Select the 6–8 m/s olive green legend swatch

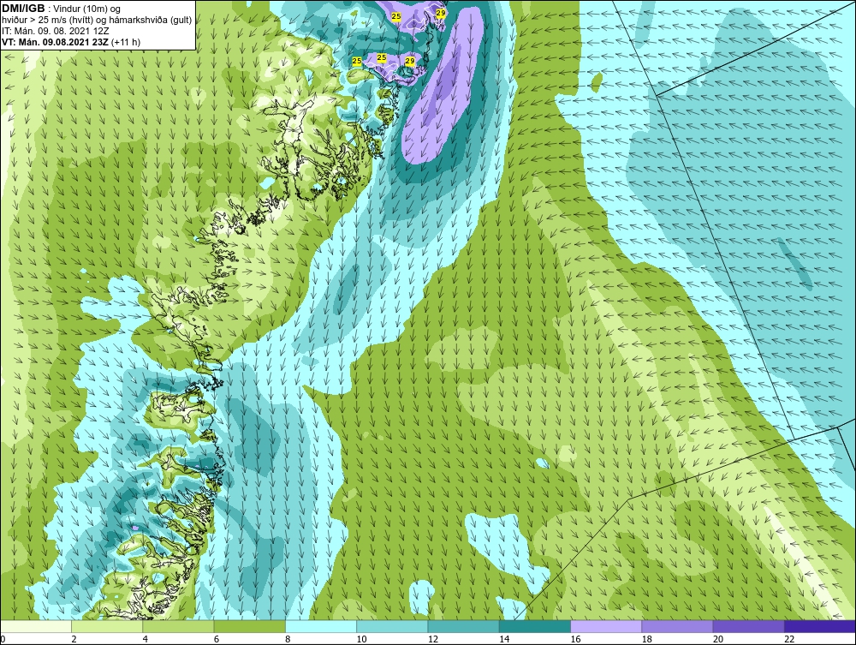pos(249,626)
